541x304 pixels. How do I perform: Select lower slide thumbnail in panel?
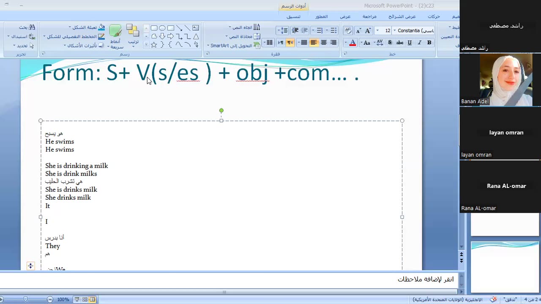505,267
